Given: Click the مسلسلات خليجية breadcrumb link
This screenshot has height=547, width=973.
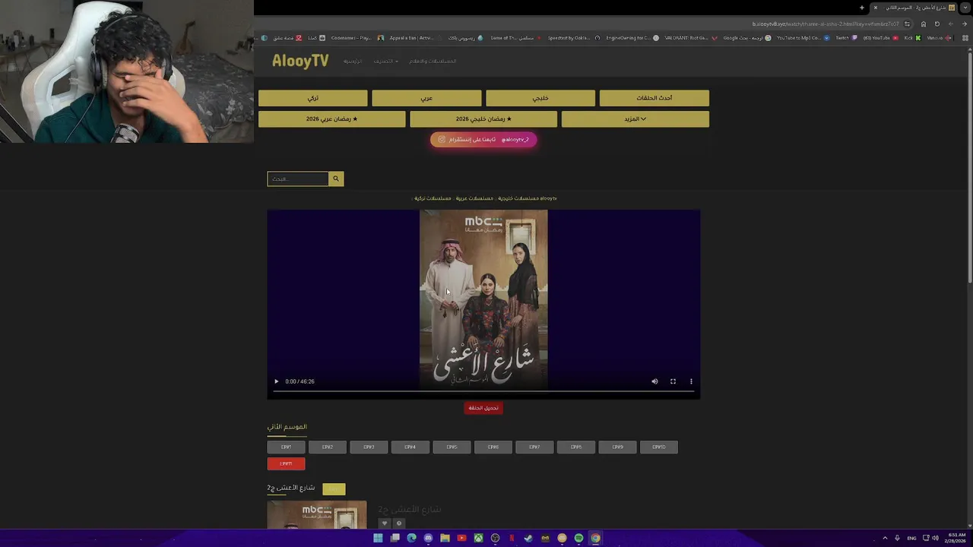Looking at the screenshot, I should coord(518,198).
